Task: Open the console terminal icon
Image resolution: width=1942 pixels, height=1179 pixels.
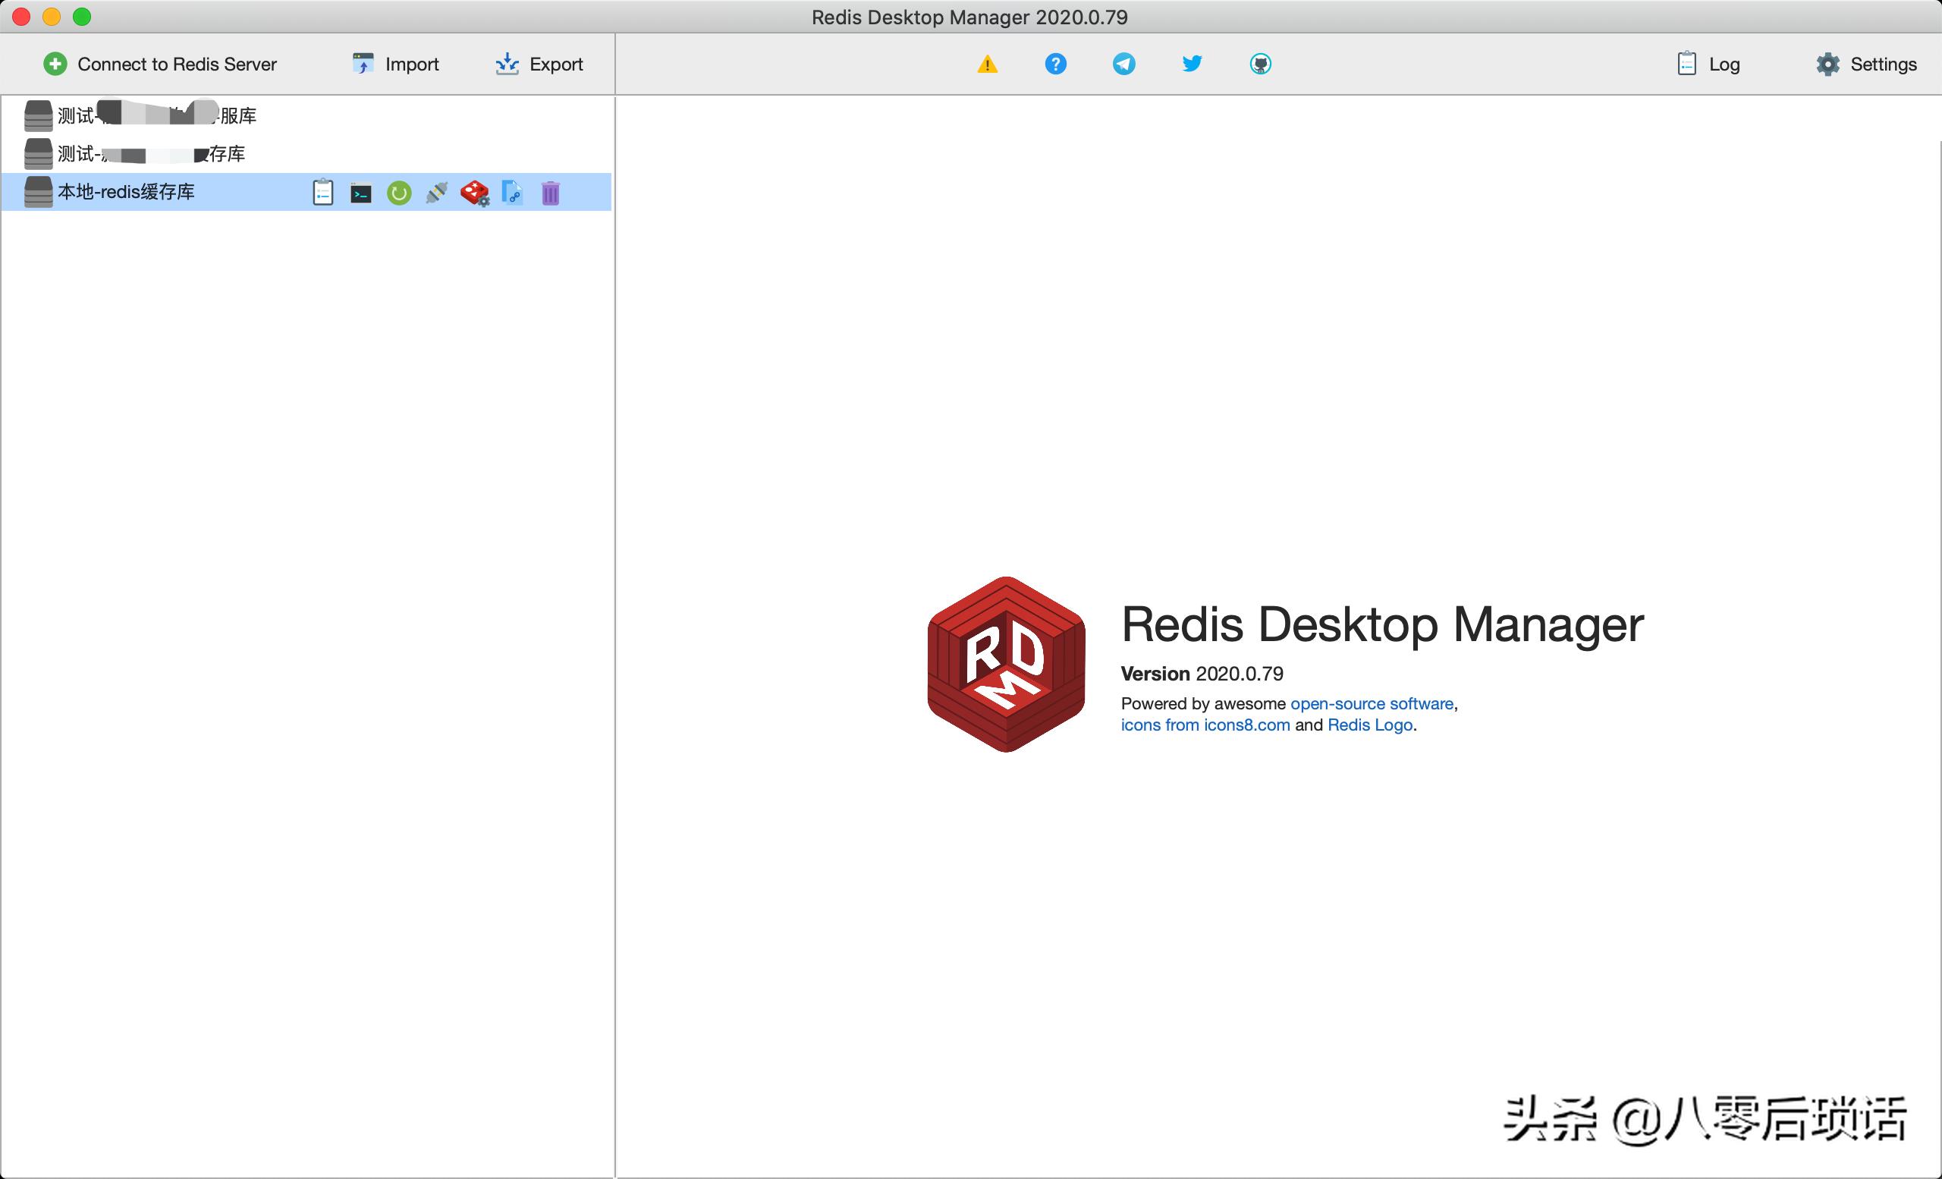Action: tap(361, 193)
